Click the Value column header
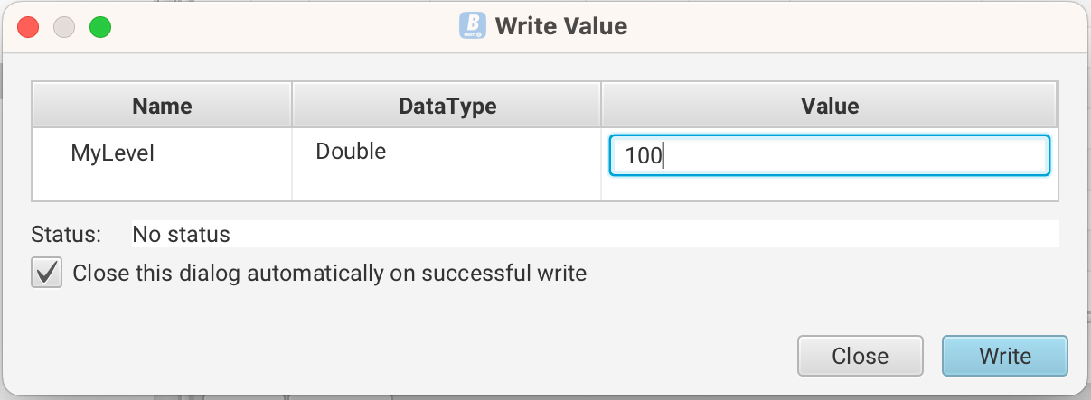Screen dimensions: 1091x400 pyautogui.click(x=829, y=106)
